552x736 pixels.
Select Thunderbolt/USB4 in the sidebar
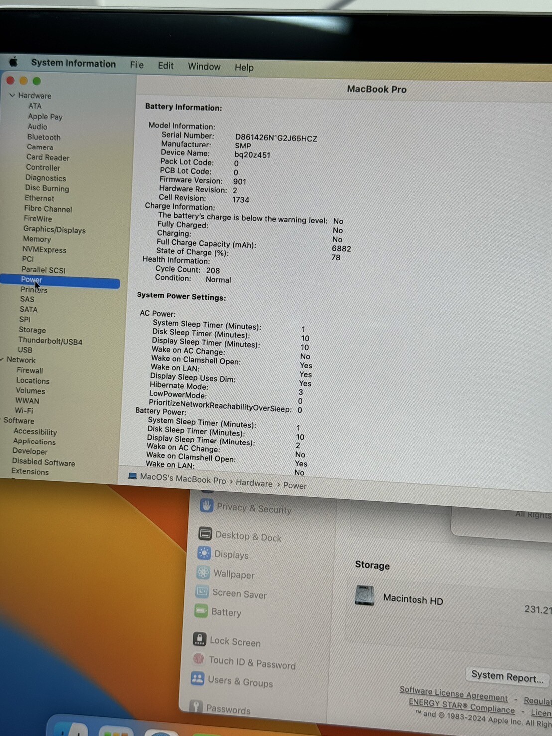tap(50, 341)
